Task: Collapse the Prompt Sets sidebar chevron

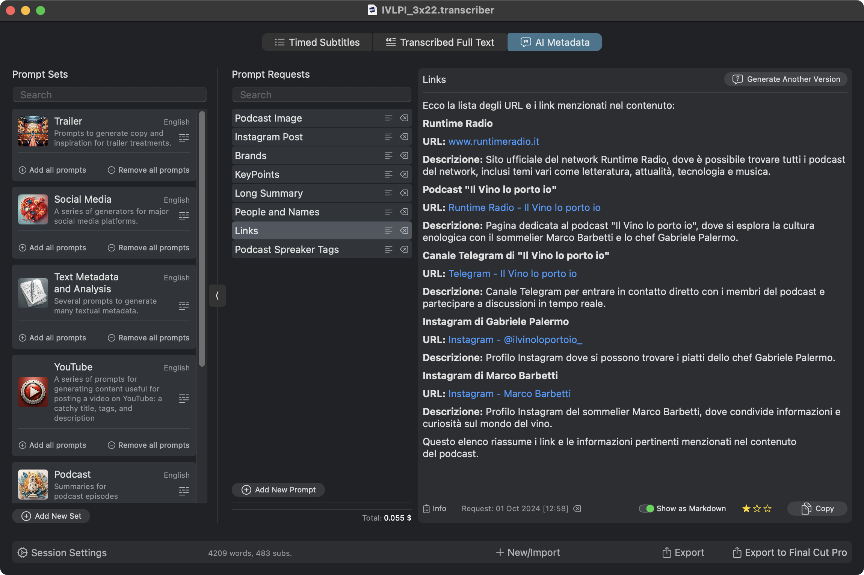Action: point(217,296)
